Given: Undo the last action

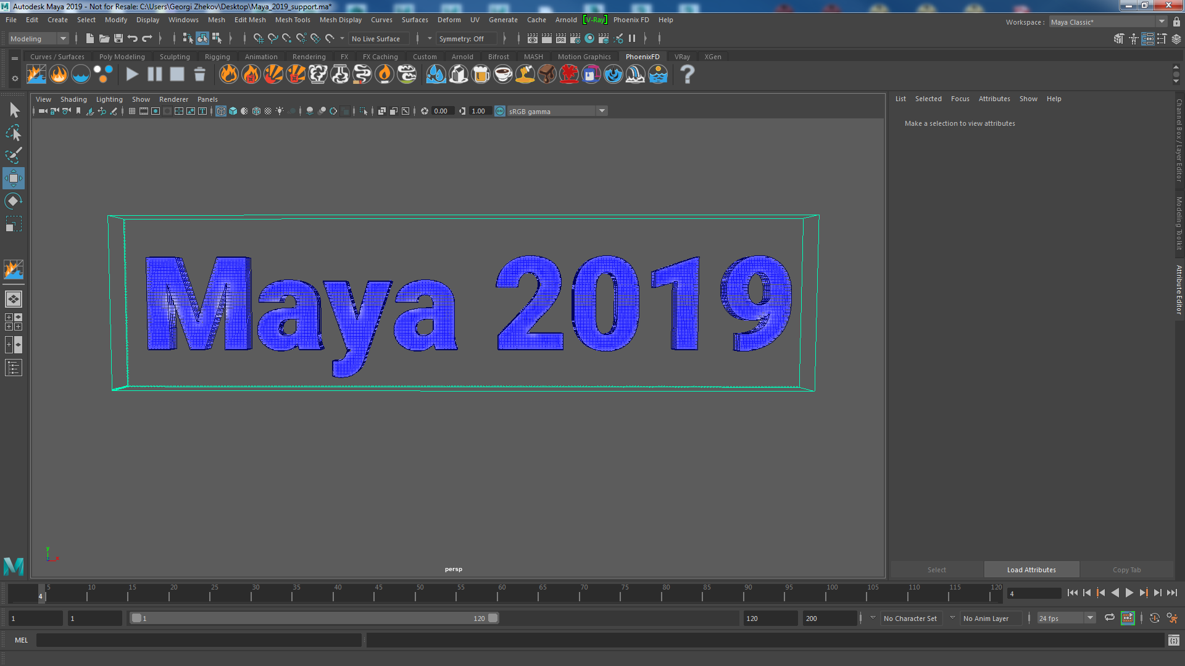Looking at the screenshot, I should click(133, 38).
